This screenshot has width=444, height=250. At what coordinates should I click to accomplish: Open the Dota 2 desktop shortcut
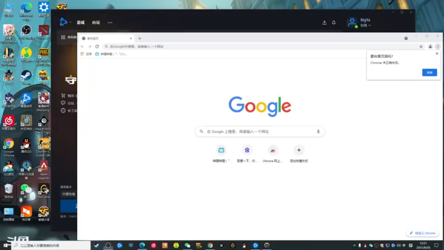(x=44, y=32)
